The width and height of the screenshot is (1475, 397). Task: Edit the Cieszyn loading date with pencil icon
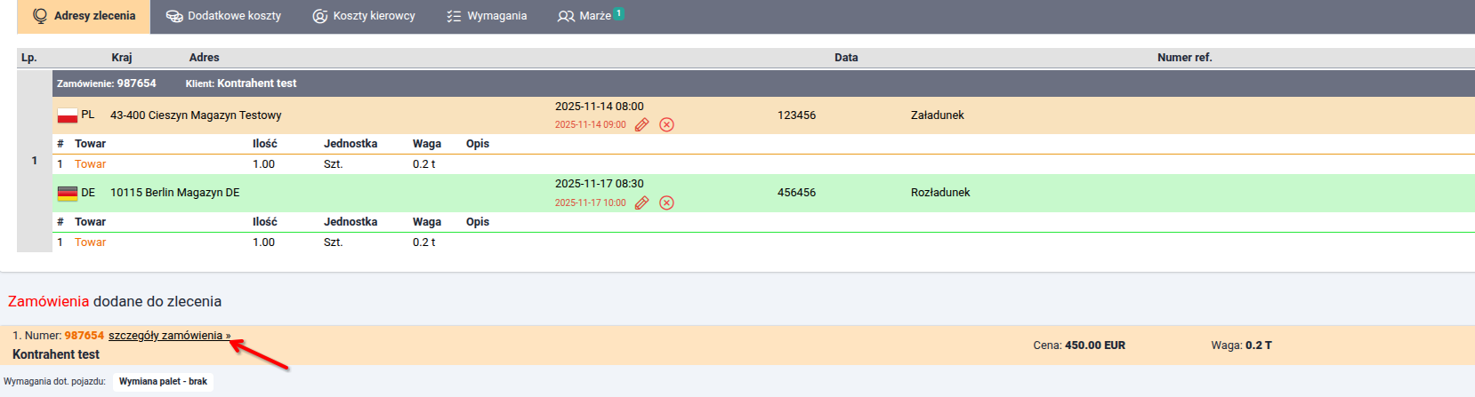point(641,124)
